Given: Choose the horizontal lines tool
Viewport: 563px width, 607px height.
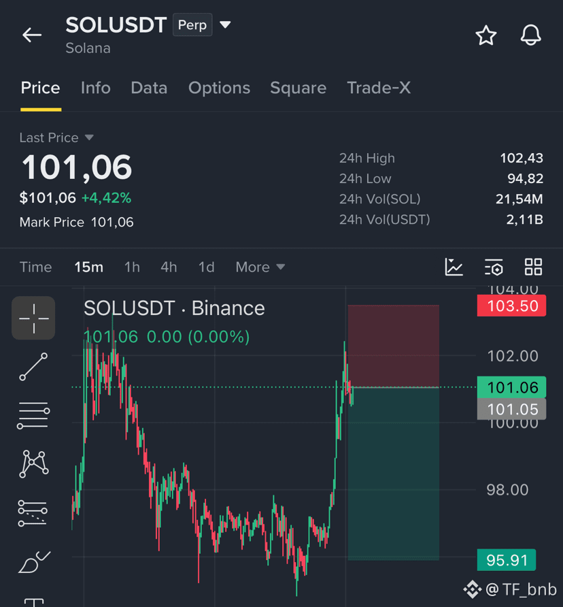Looking at the screenshot, I should (x=33, y=415).
